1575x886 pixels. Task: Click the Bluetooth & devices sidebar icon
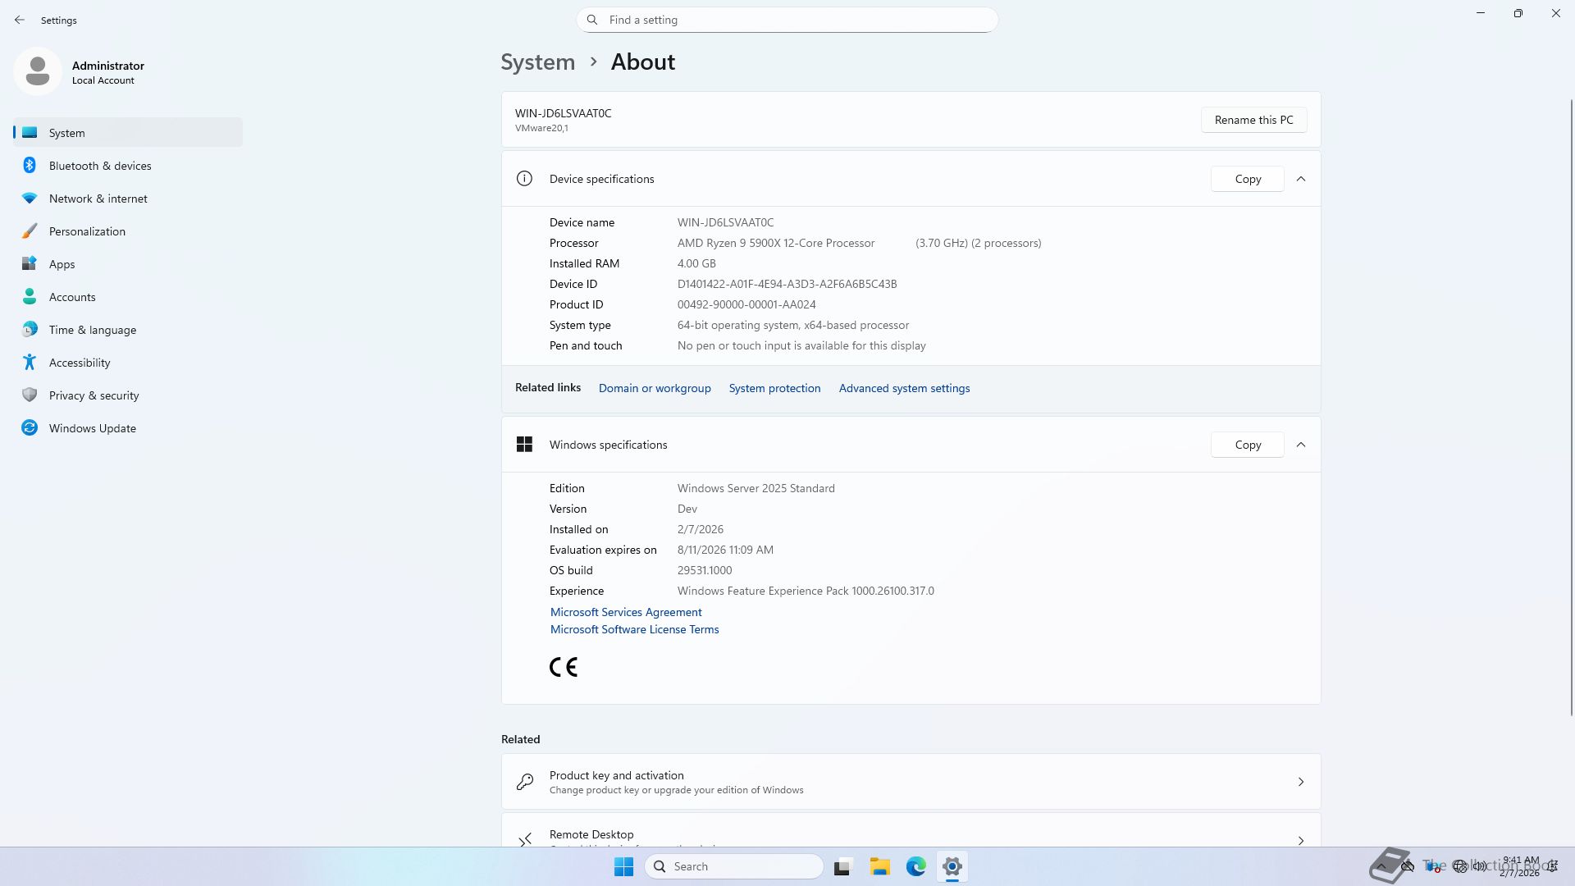tap(30, 166)
